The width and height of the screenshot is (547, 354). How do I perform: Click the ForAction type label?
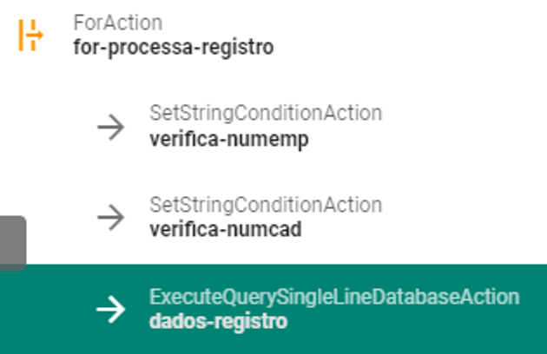coord(117,23)
